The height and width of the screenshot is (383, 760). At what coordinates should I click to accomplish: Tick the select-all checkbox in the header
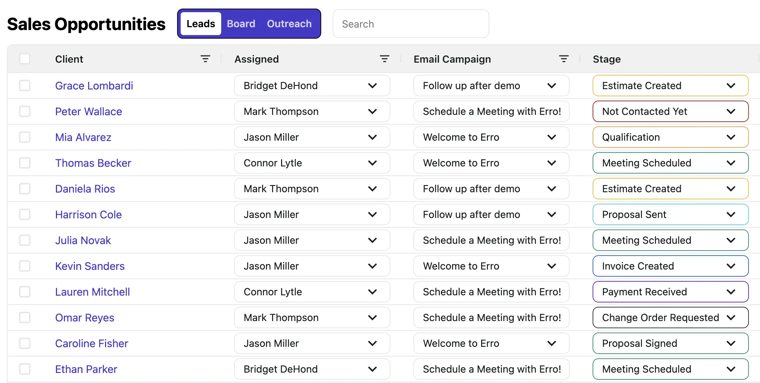[25, 59]
